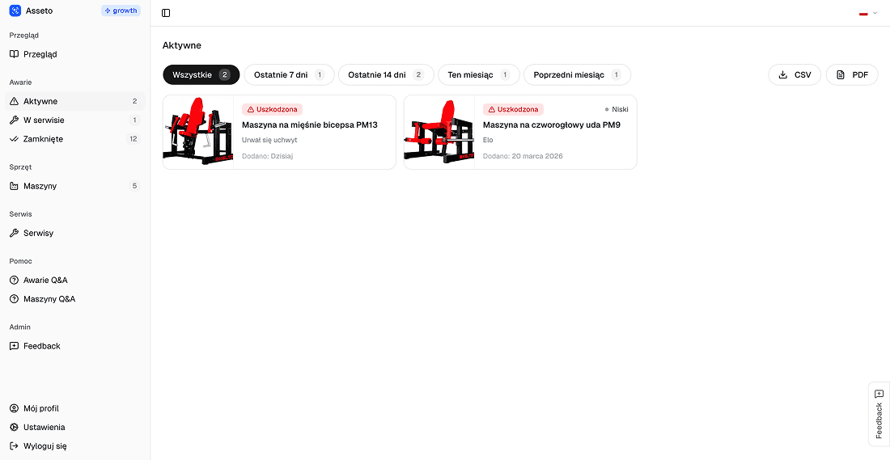The width and height of the screenshot is (890, 460).
Task: Download the PDF report
Action: [851, 75]
